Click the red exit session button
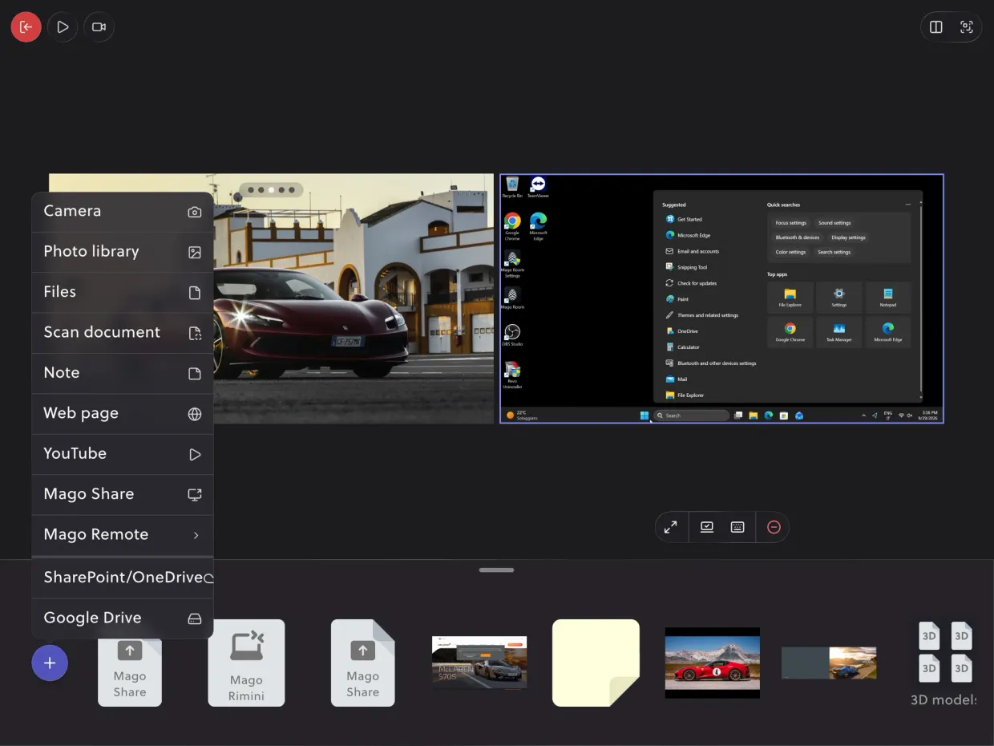Screen dimensions: 994x746 26,27
